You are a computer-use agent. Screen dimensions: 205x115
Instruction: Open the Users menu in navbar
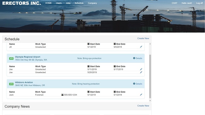click(59, 3)
